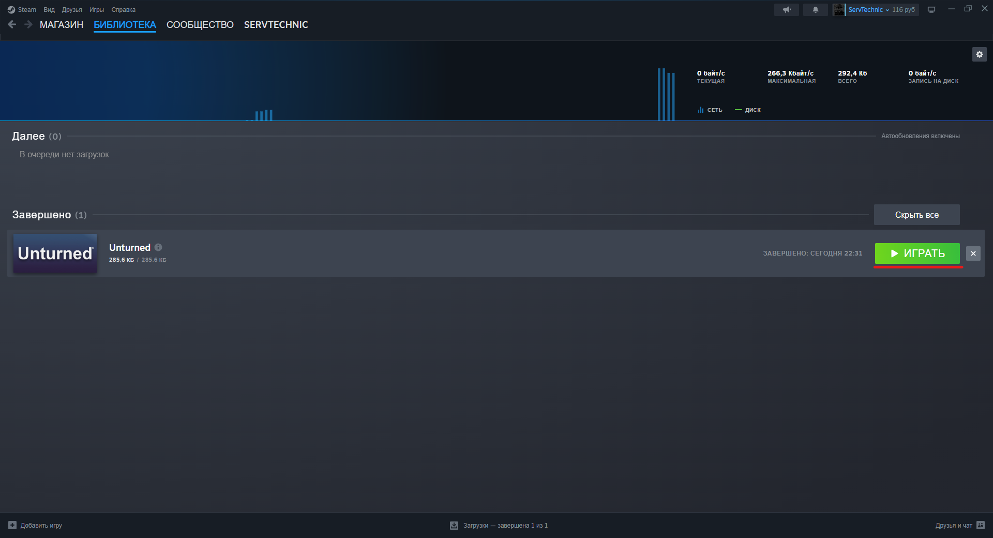Image resolution: width=993 pixels, height=538 pixels.
Task: Go back with the left arrow
Action: [x=12, y=24]
